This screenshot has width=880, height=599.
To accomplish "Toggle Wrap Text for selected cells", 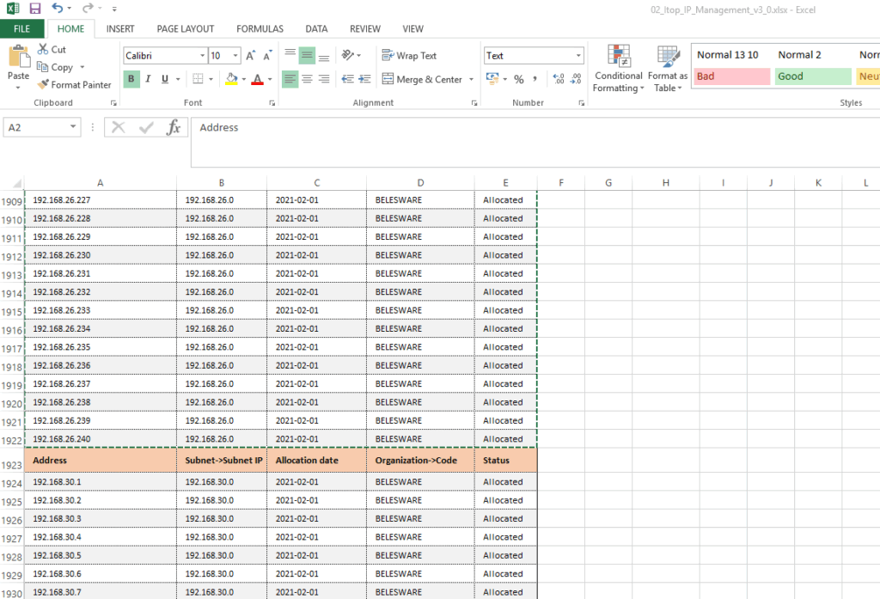I will [409, 56].
